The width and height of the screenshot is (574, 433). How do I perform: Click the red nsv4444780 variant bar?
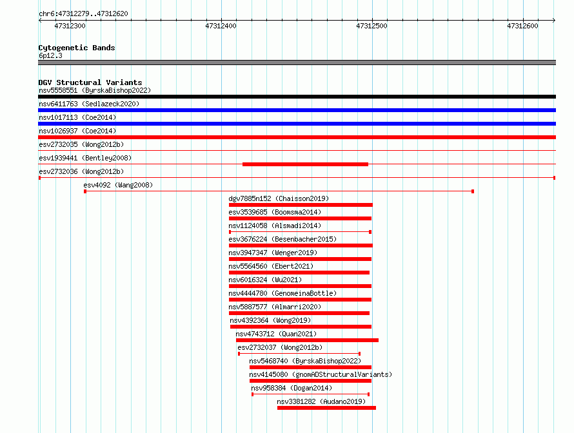[300, 300]
